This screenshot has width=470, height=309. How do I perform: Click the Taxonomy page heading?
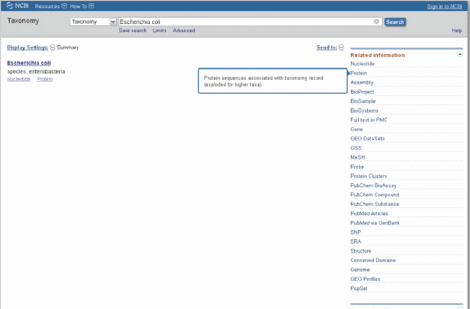coord(23,21)
